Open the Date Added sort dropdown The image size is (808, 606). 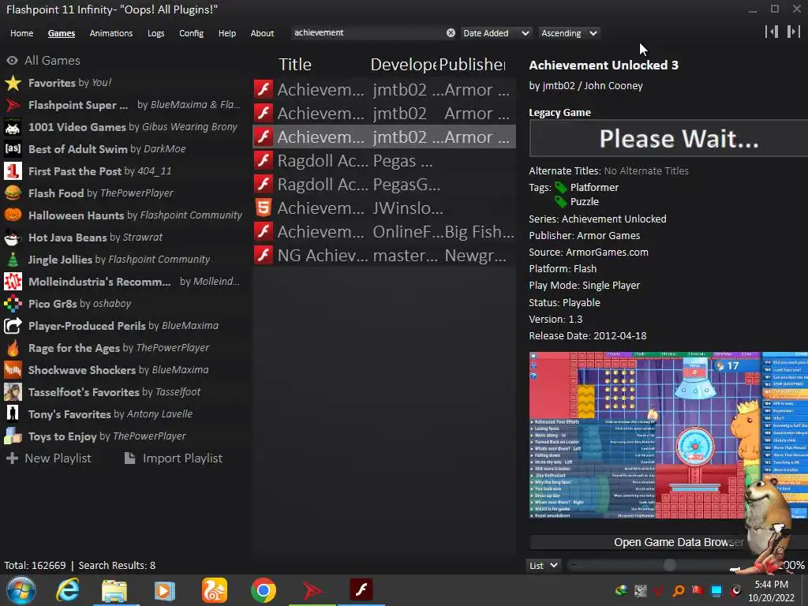point(496,33)
